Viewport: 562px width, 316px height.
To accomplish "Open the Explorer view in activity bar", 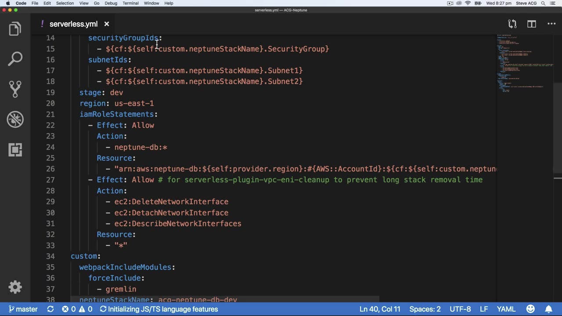I will 15,29.
